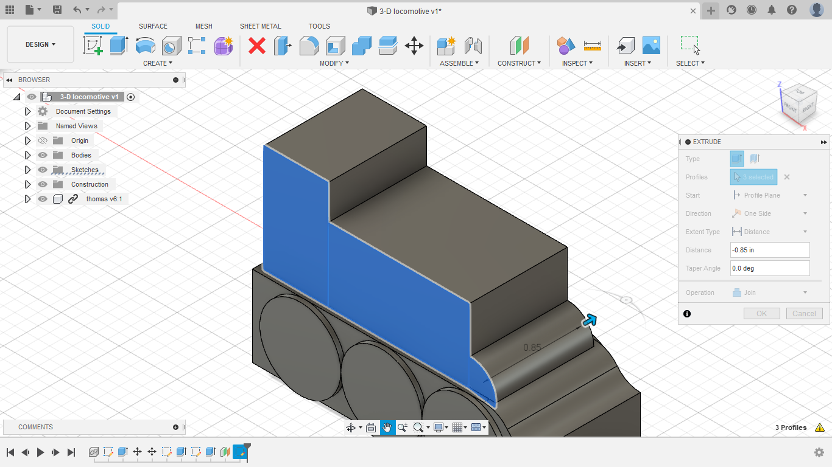Select the Offset Face tool
832x467 pixels.
(x=388, y=46)
